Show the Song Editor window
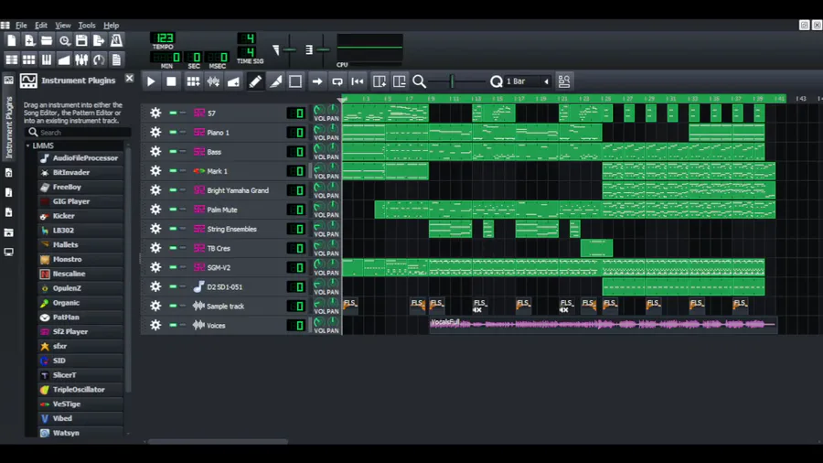Screen dimensions: 823x463 point(12,59)
